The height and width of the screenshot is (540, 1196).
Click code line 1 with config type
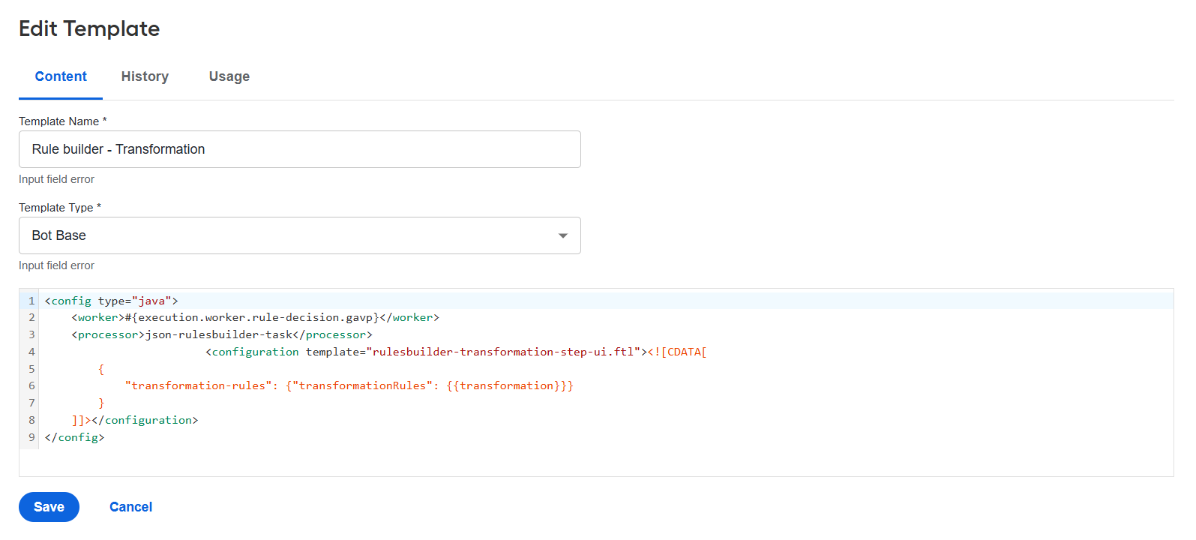(x=111, y=301)
